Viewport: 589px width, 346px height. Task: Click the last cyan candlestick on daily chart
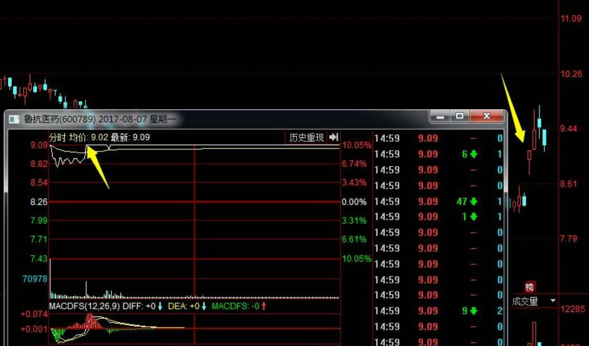(x=544, y=138)
